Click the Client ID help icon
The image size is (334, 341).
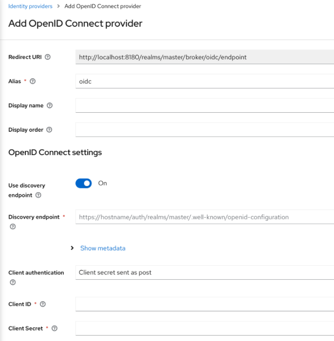(x=43, y=304)
